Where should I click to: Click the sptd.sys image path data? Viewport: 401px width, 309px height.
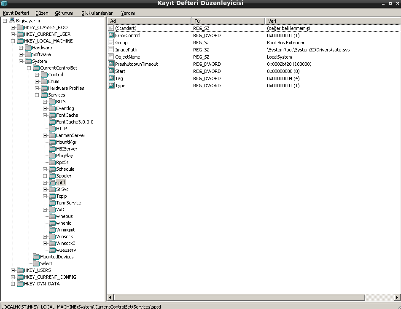pyautogui.click(x=308, y=50)
